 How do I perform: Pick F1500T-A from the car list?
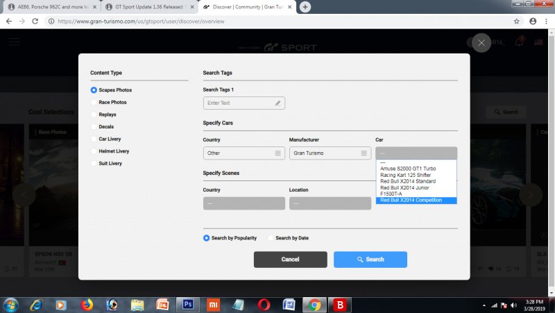pos(416,194)
